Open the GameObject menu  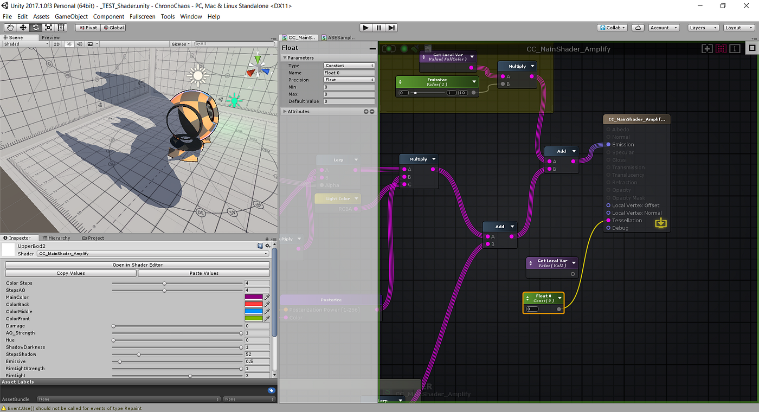(x=71, y=17)
